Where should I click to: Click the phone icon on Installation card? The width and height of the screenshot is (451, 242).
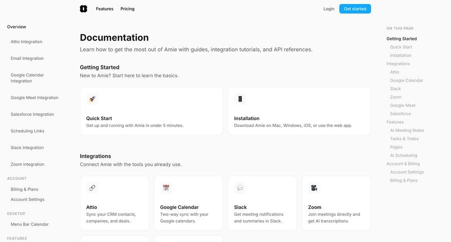[240, 99]
